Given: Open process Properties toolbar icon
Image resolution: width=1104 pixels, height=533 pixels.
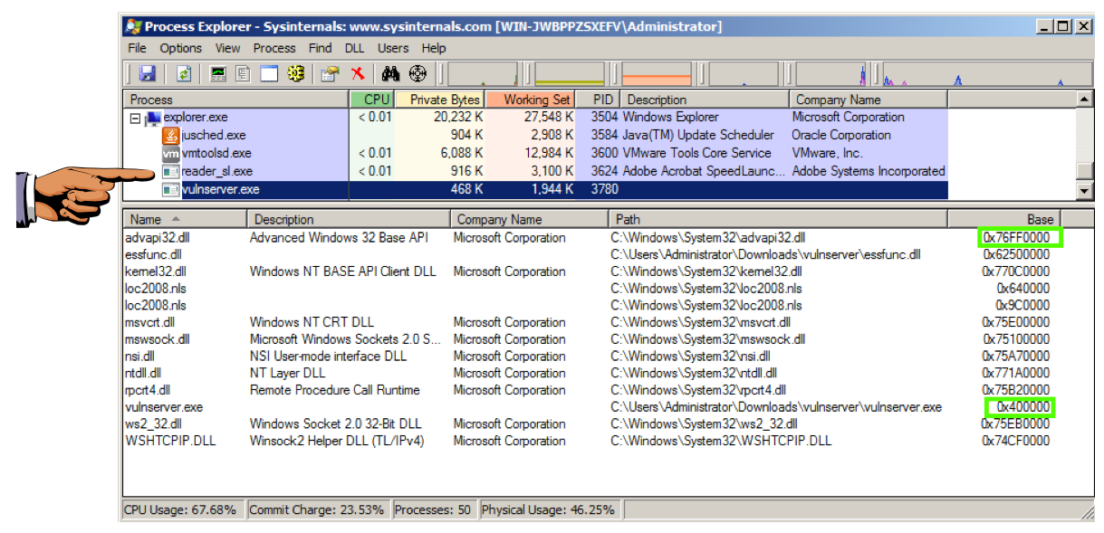Looking at the screenshot, I should click(x=331, y=74).
